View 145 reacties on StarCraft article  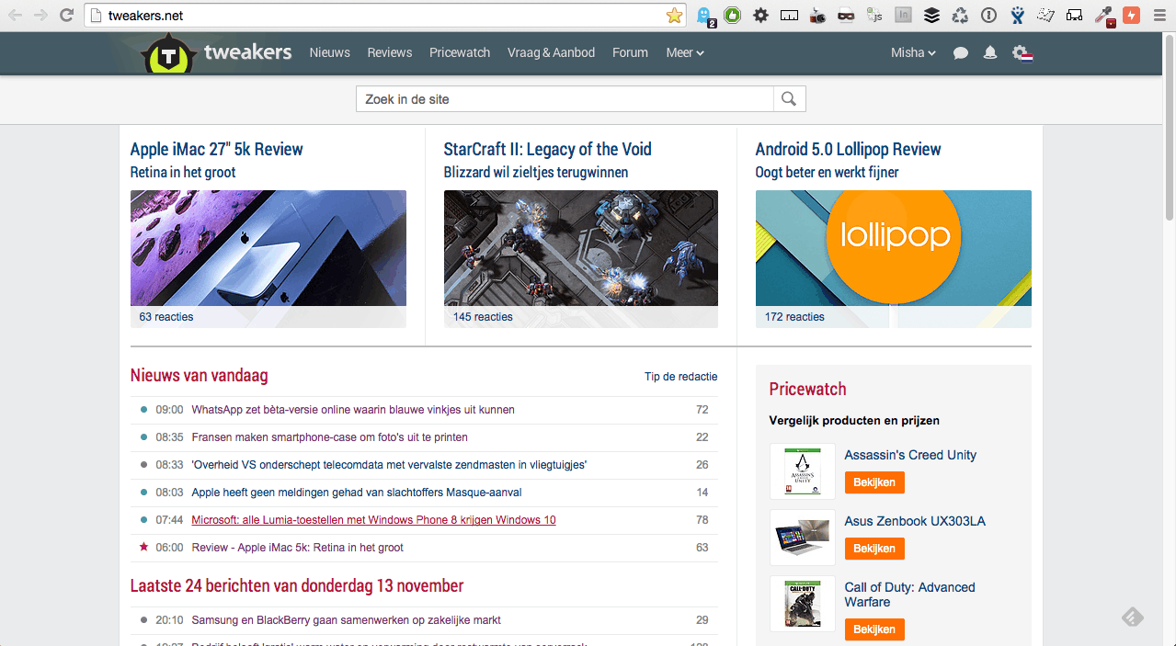(483, 317)
